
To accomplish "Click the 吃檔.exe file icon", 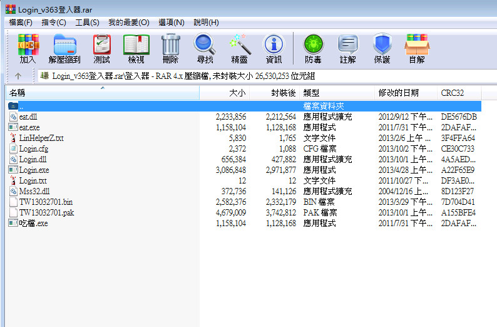I will pos(13,223).
